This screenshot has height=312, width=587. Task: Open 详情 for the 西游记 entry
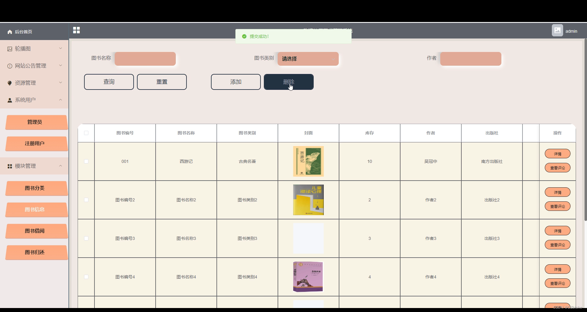coord(557,153)
